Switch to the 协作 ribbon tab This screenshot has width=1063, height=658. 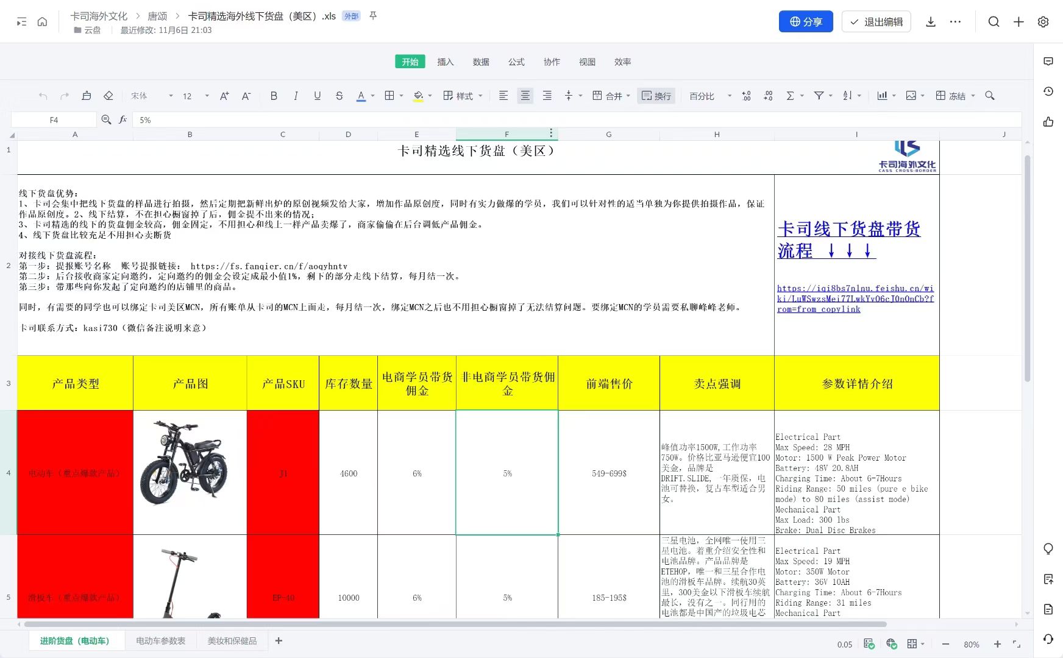click(552, 62)
